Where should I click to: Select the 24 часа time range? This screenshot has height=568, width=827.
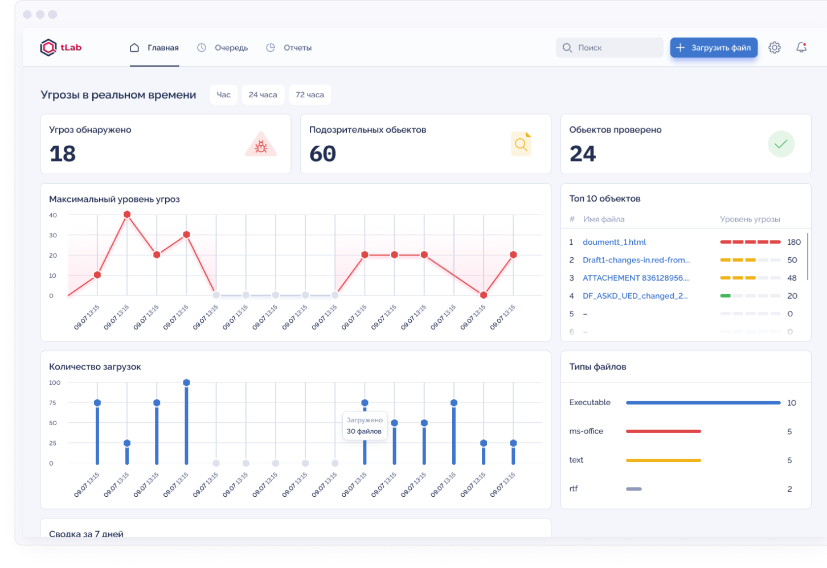(x=263, y=95)
